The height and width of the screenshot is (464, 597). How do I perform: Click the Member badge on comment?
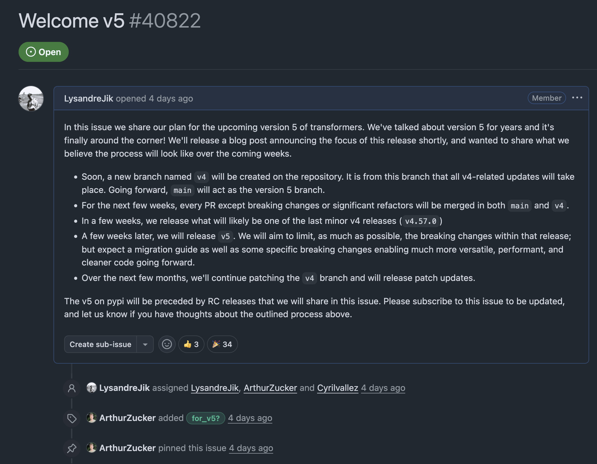click(x=546, y=98)
